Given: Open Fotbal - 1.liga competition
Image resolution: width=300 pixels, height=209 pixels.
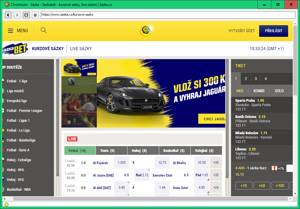Looking at the screenshot, I should point(17,81).
